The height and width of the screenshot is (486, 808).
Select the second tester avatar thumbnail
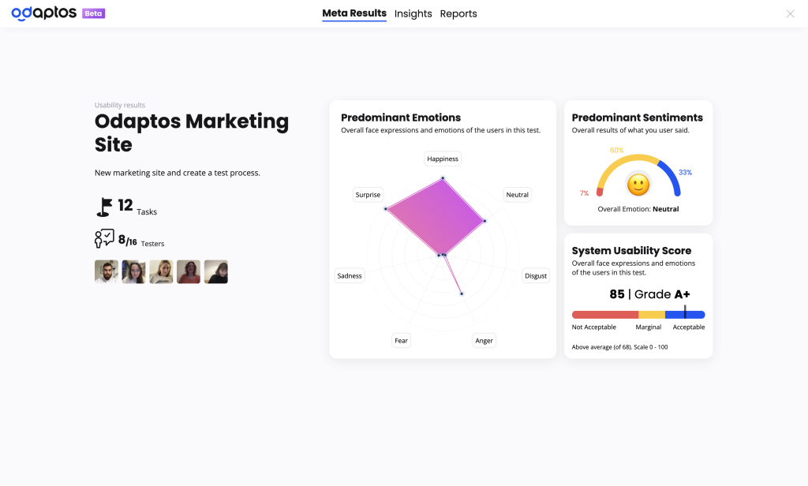[x=134, y=271]
